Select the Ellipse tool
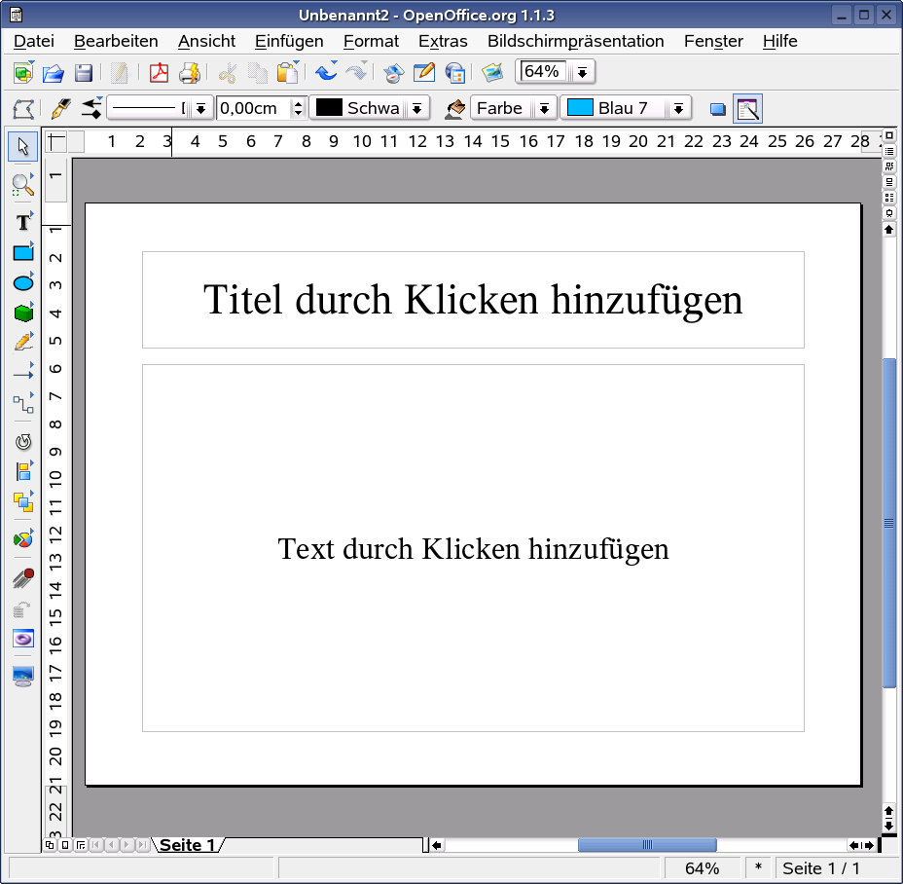Image resolution: width=903 pixels, height=884 pixels. 21,282
